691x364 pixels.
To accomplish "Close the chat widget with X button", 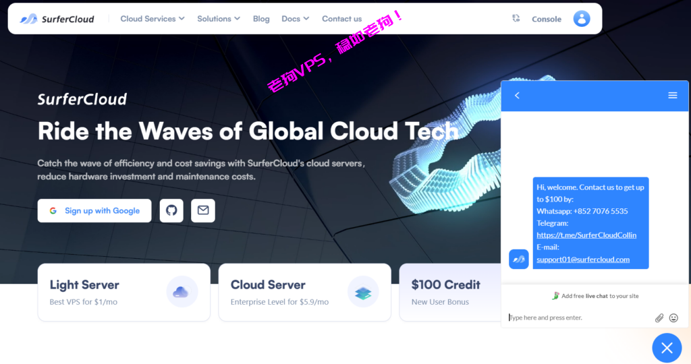I will click(667, 348).
